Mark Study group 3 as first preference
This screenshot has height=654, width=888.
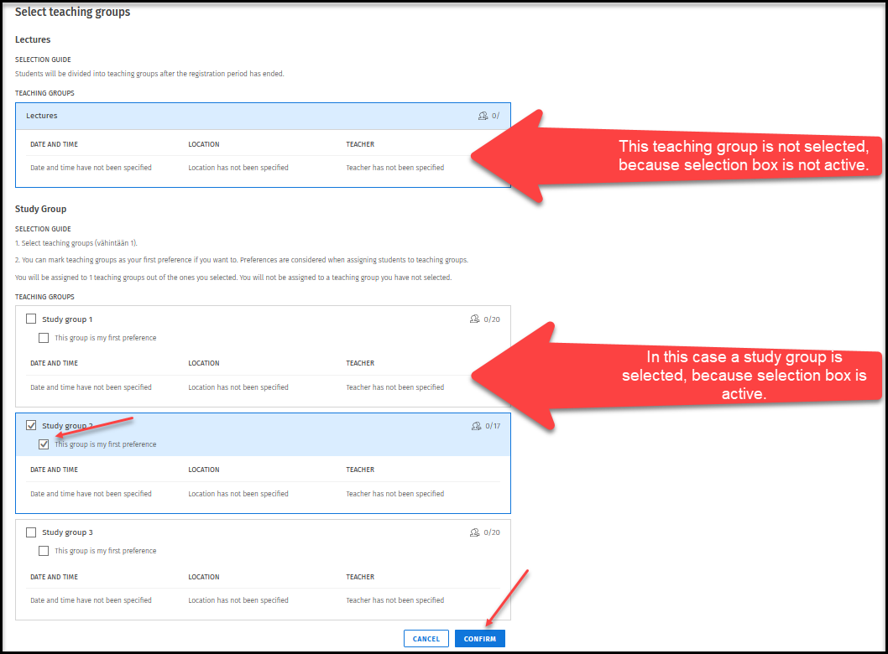tap(44, 551)
